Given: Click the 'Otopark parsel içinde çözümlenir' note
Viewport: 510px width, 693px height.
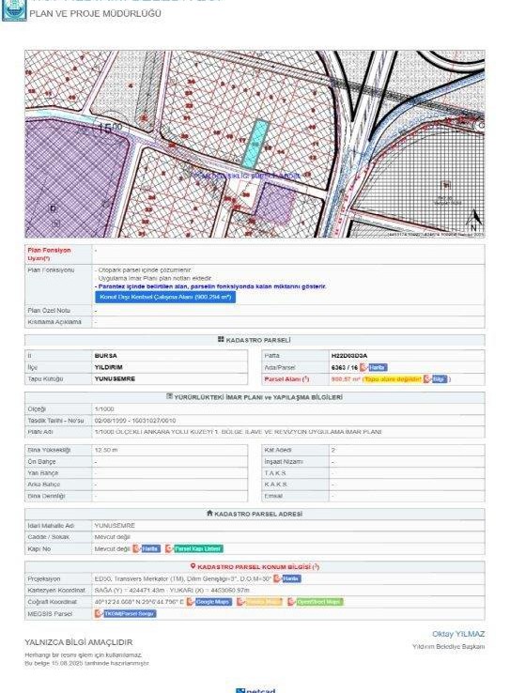Looking at the screenshot, I should pyautogui.click(x=143, y=270).
